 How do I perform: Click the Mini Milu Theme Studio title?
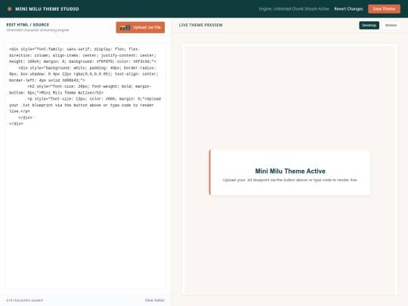point(47,9)
